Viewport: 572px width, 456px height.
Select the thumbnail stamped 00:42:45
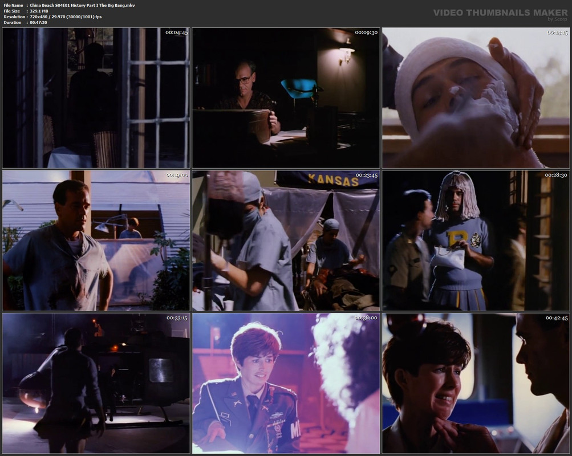(x=476, y=384)
